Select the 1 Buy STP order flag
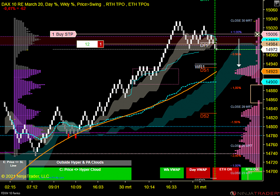The height and width of the screenshot is (196, 280). pos(63,34)
